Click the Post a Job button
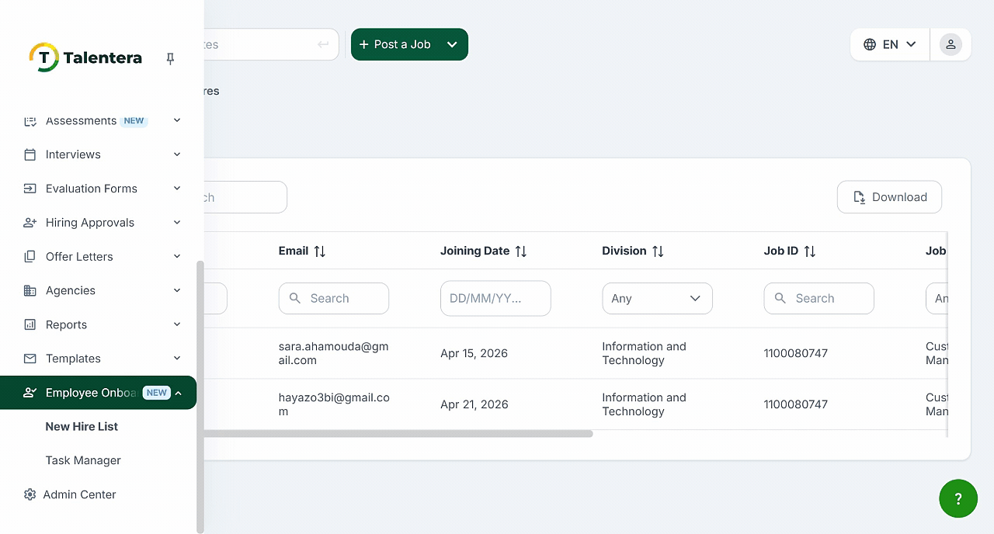The image size is (994, 534). [x=394, y=44]
